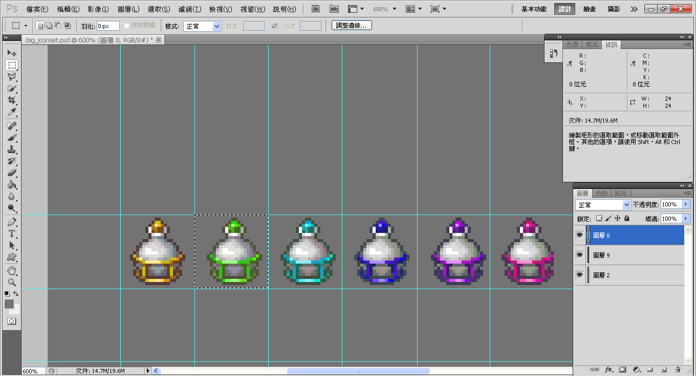Select the Zoom tool

[12, 282]
